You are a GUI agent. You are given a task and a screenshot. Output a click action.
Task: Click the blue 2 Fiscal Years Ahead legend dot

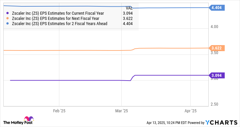8,24
